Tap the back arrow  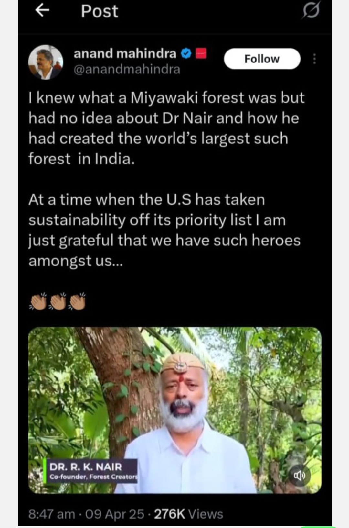point(42,11)
